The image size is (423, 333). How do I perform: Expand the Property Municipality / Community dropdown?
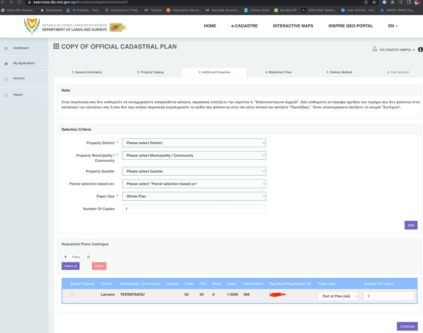pyautogui.click(x=194, y=155)
